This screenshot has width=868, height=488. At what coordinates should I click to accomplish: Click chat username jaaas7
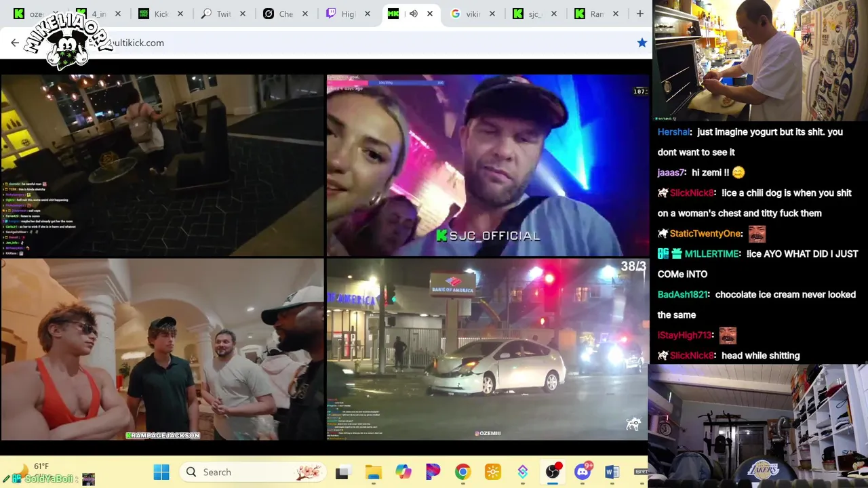pos(671,173)
